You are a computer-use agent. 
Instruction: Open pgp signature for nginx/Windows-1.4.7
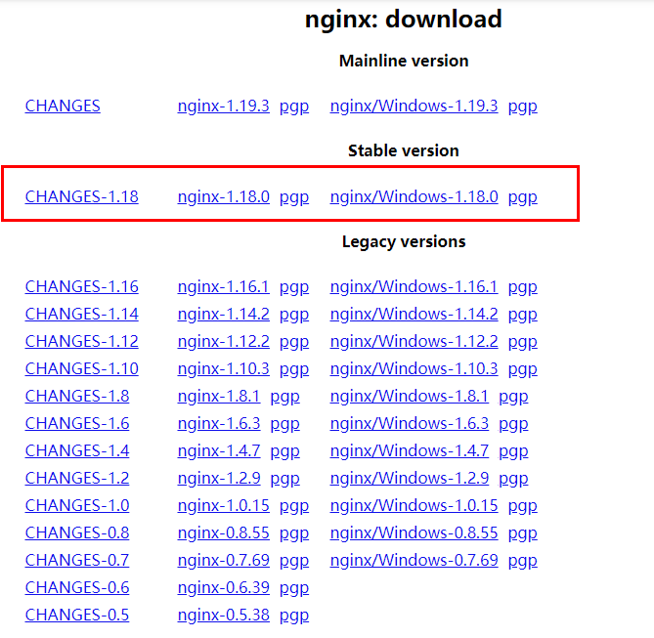point(513,453)
